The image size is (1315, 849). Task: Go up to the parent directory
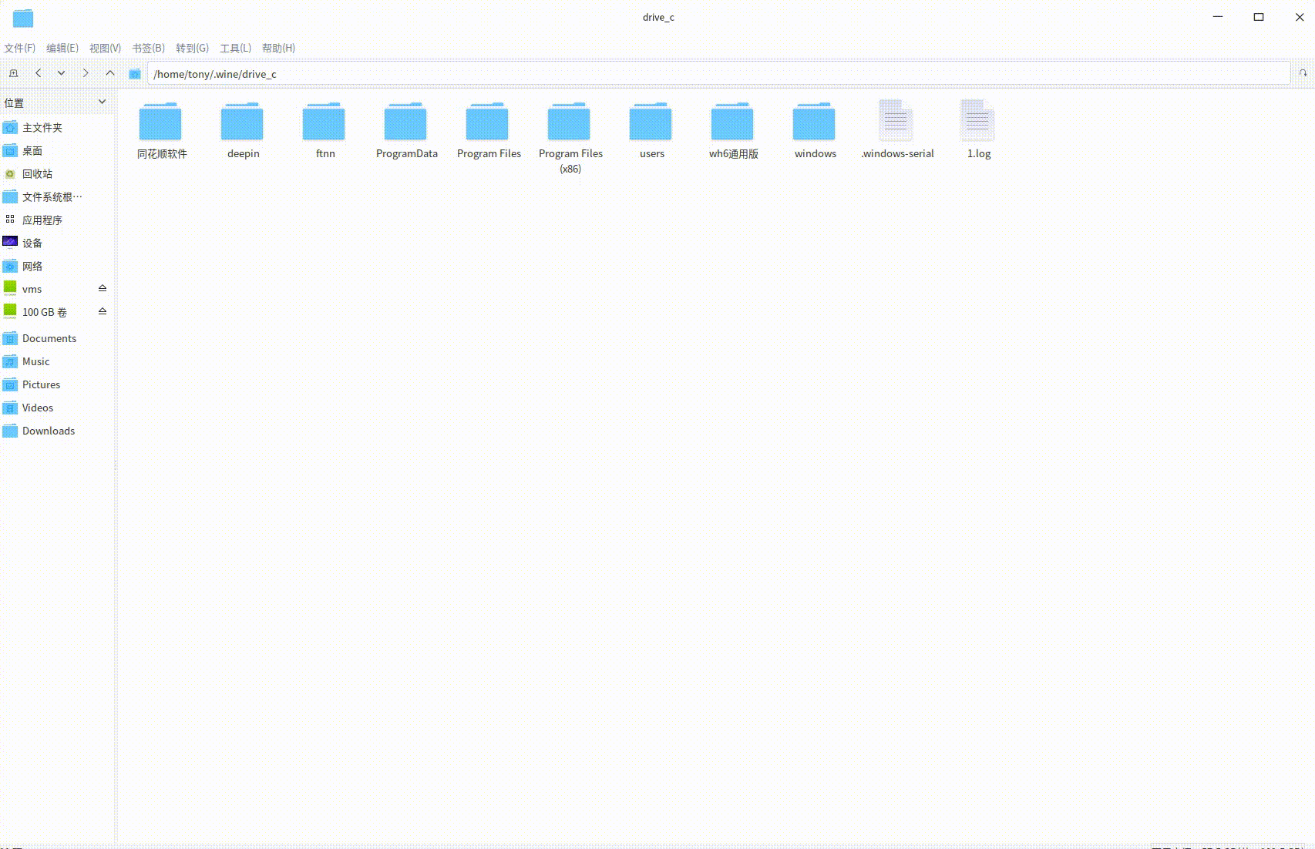(x=110, y=73)
